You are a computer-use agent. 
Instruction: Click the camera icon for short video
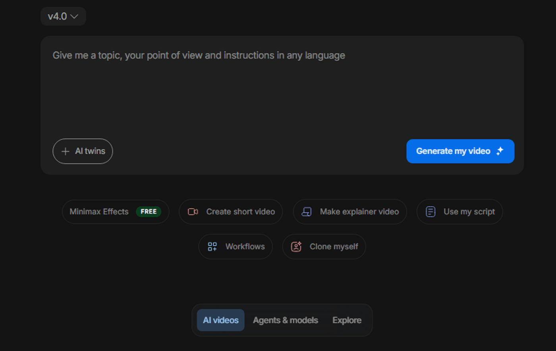(x=193, y=212)
